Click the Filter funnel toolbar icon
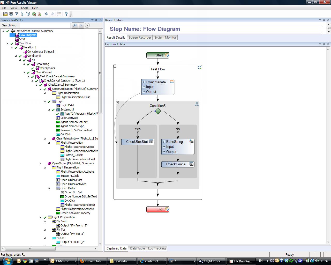 (x=17, y=14)
